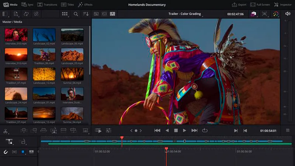The width and height of the screenshot is (295, 166).
Task: Toggle the blue marker flag icon
Action: tap(23, 152)
